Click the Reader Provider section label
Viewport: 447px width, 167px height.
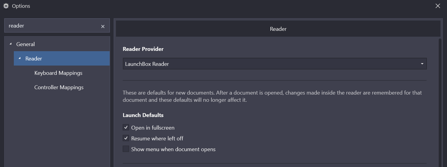[x=143, y=49]
